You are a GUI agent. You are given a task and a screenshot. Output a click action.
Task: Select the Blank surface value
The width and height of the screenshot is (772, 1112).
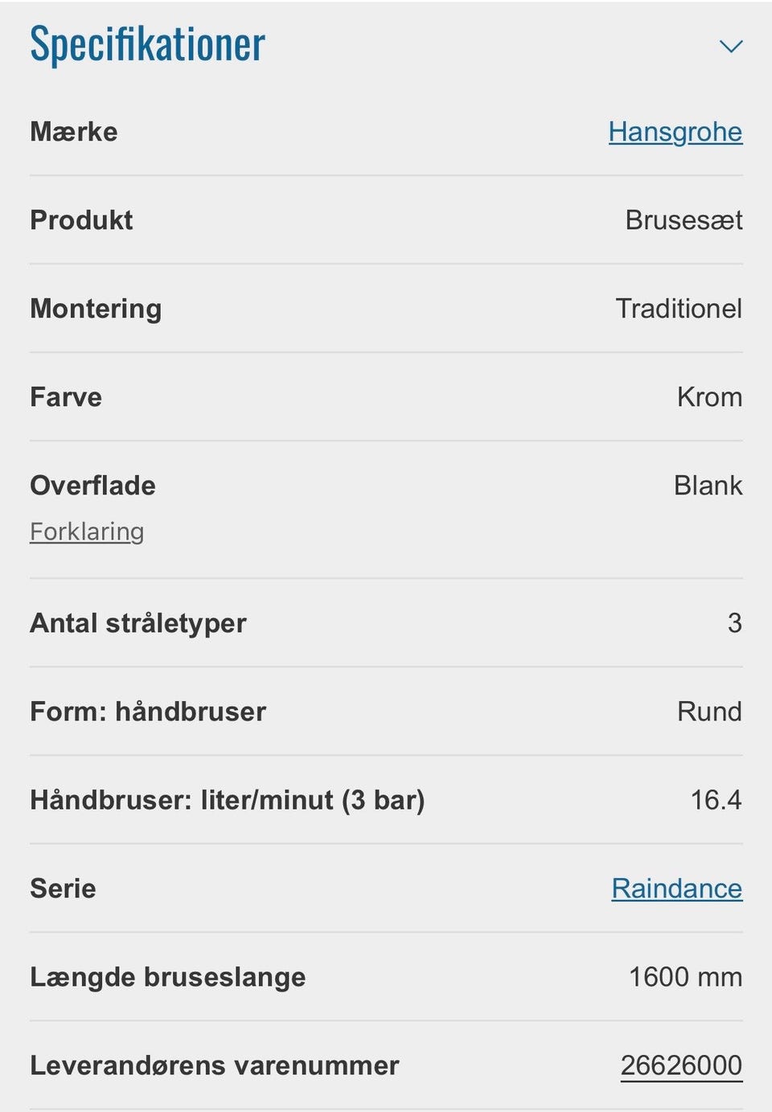[x=708, y=486]
